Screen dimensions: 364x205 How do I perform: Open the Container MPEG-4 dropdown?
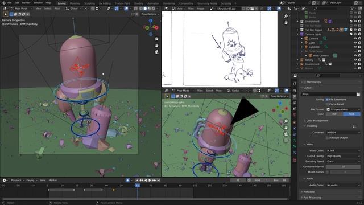[344, 133]
